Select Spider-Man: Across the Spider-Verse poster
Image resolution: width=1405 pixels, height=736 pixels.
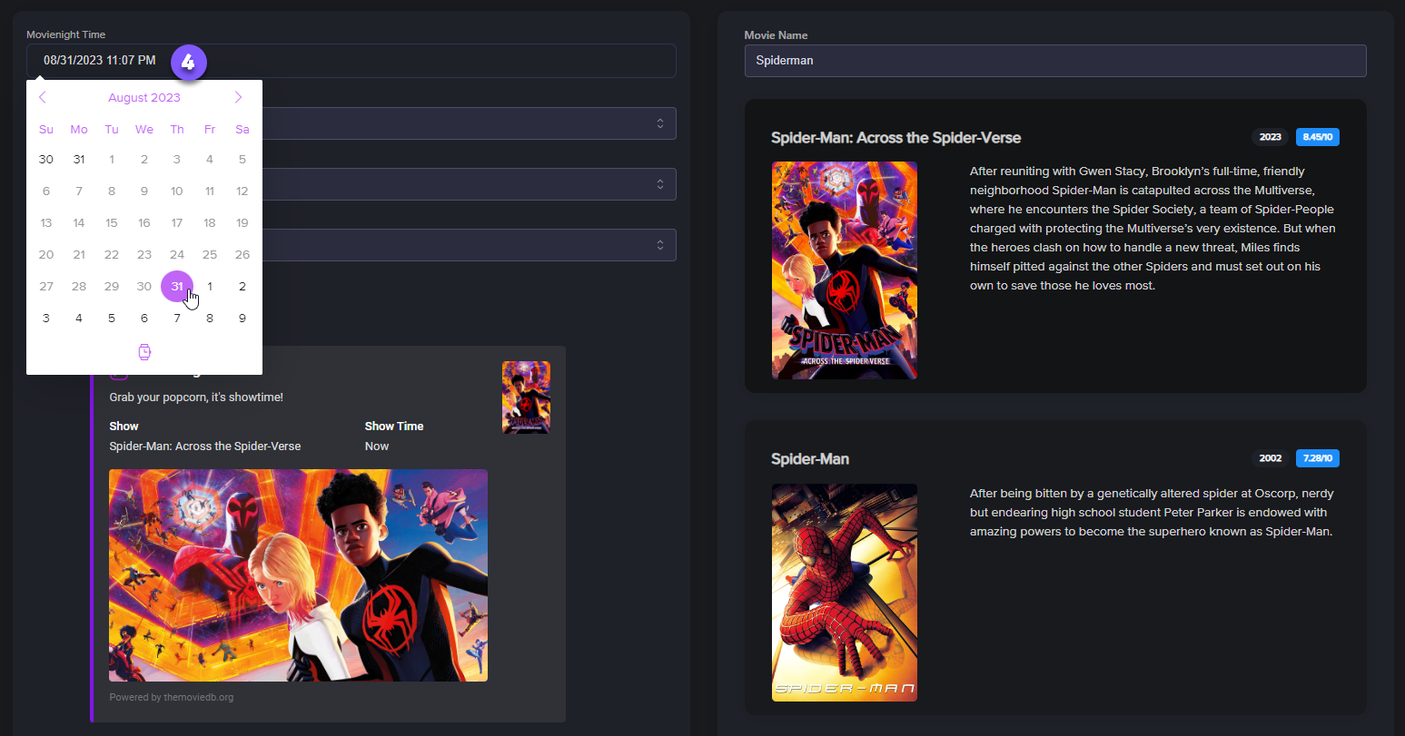coord(844,270)
